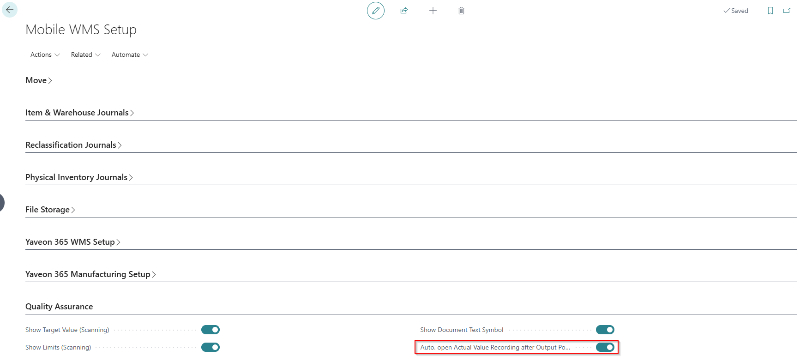Image resolution: width=800 pixels, height=362 pixels.
Task: Click the pencil edit icon
Action: coord(376,11)
